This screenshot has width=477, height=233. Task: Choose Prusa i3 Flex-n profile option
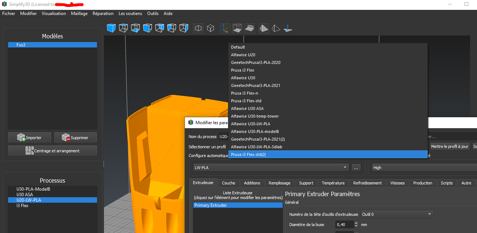pyautogui.click(x=328, y=93)
